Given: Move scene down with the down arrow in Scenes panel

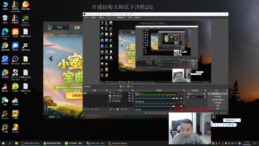Looking at the screenshot, I should (96, 109).
